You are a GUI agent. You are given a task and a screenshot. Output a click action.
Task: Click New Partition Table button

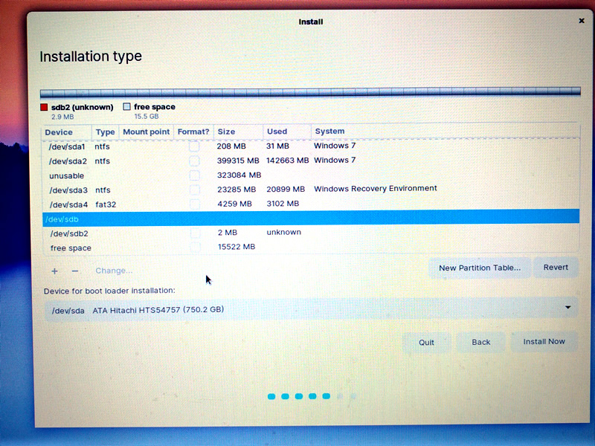click(480, 268)
